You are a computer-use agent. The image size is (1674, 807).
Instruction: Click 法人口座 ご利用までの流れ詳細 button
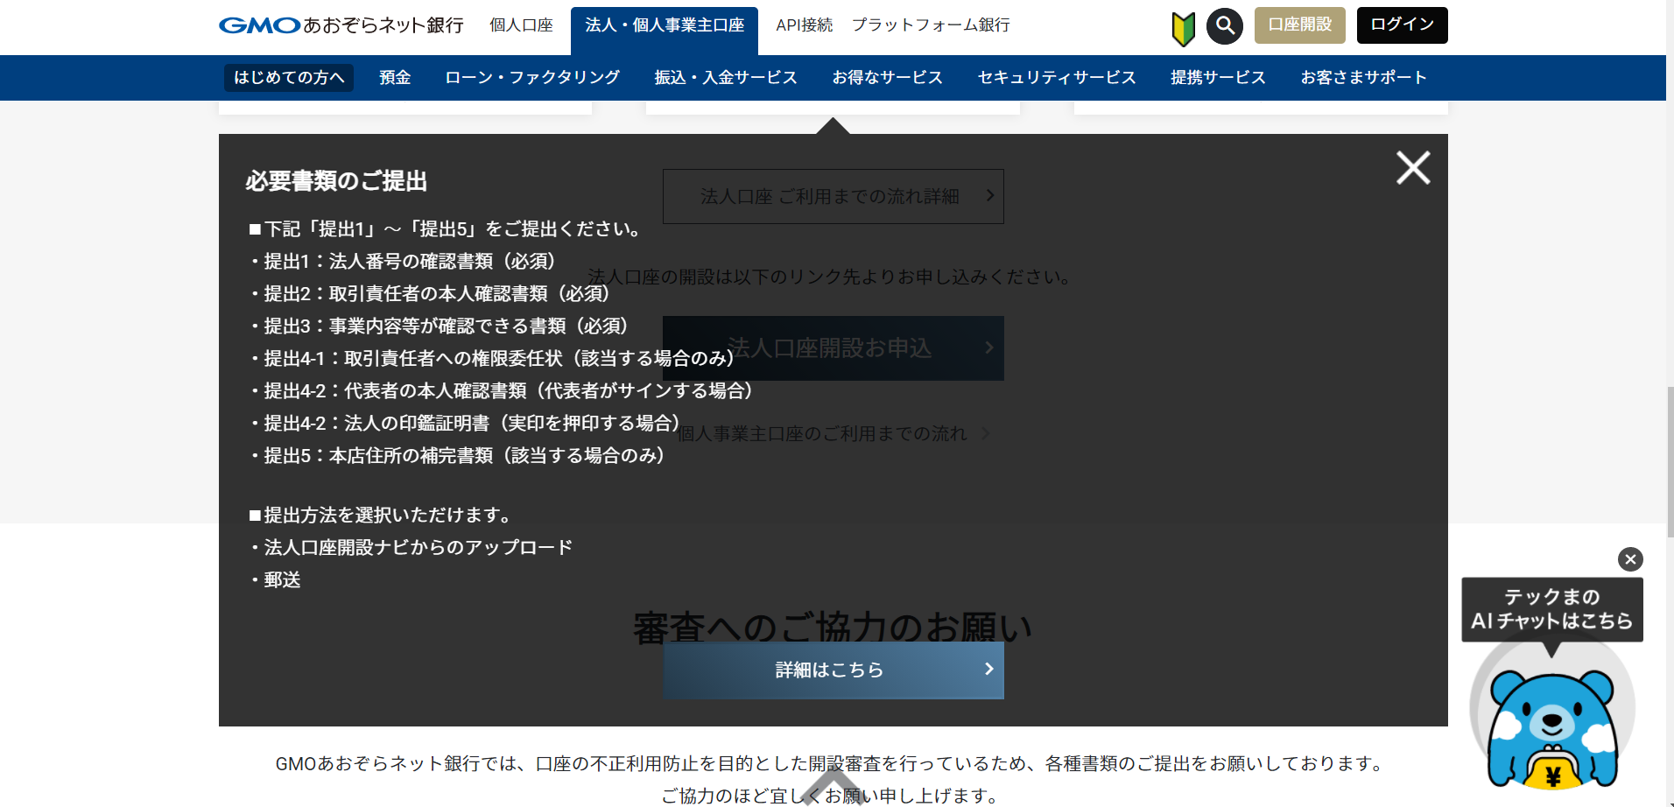[x=833, y=196]
